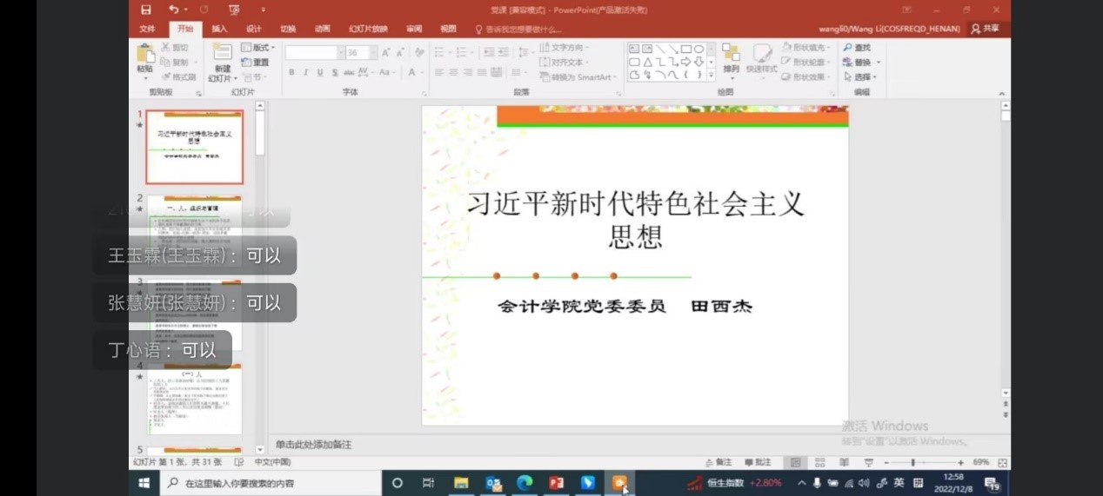Expand the Layout (版式) dropdown
The image size is (1103, 496).
pos(259,48)
